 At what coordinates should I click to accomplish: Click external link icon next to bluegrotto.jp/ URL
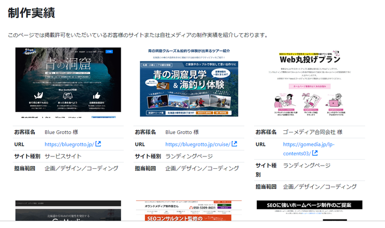98,144
